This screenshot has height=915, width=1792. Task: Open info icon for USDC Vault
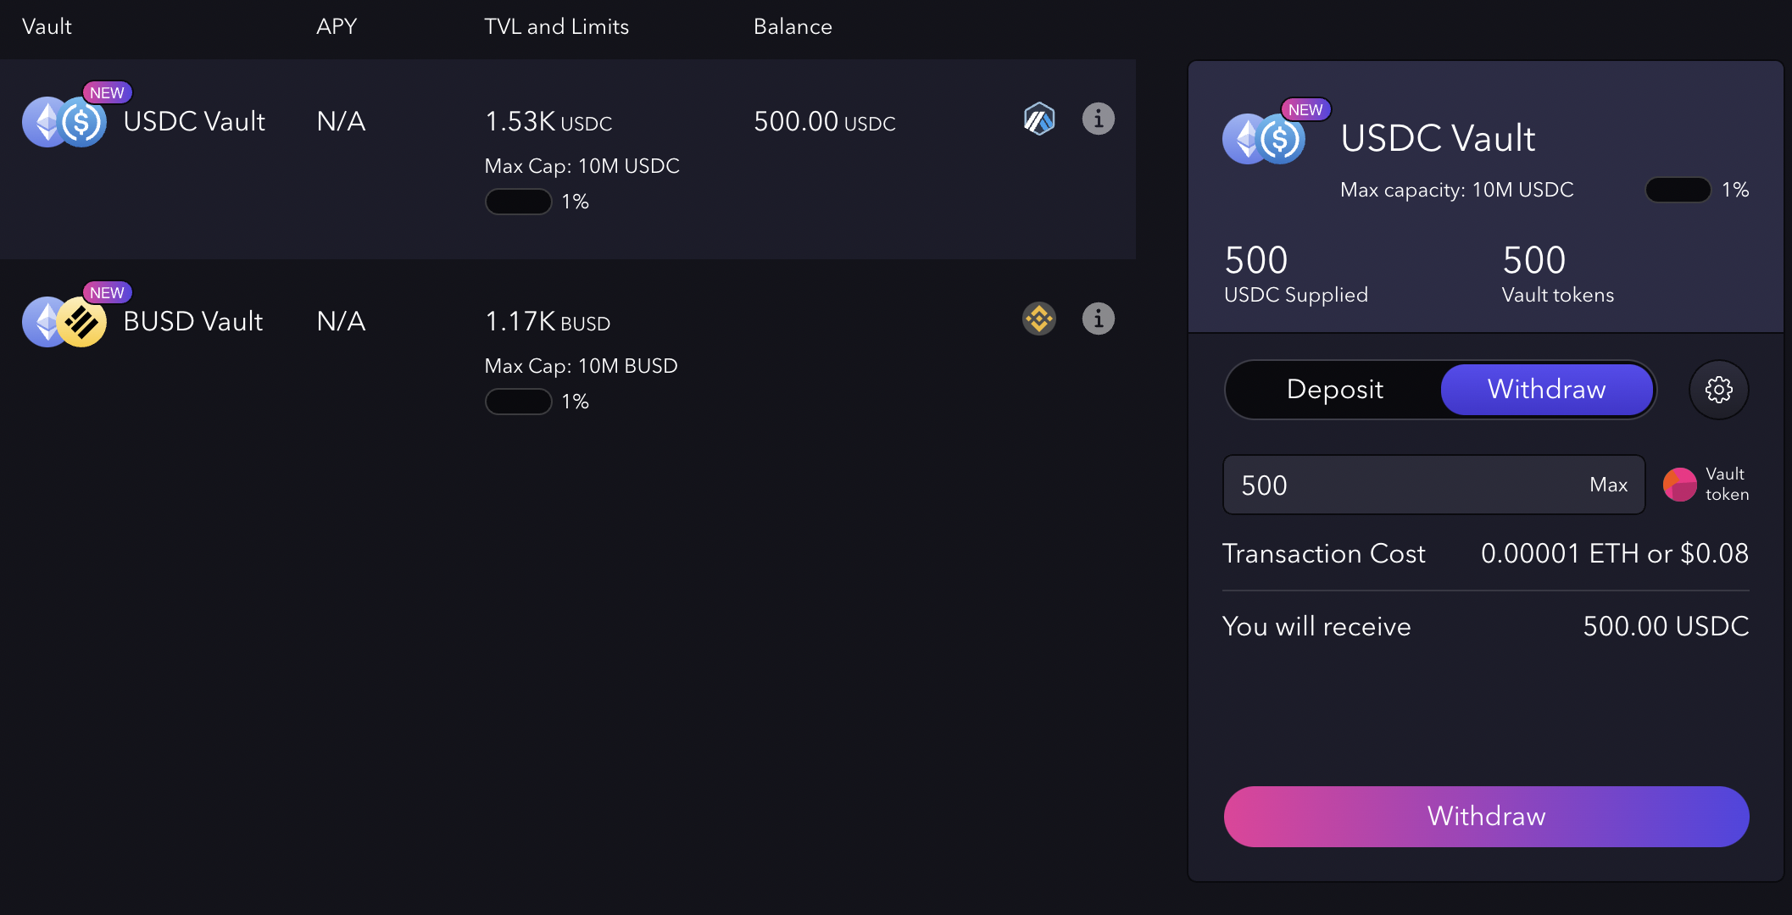tap(1098, 119)
